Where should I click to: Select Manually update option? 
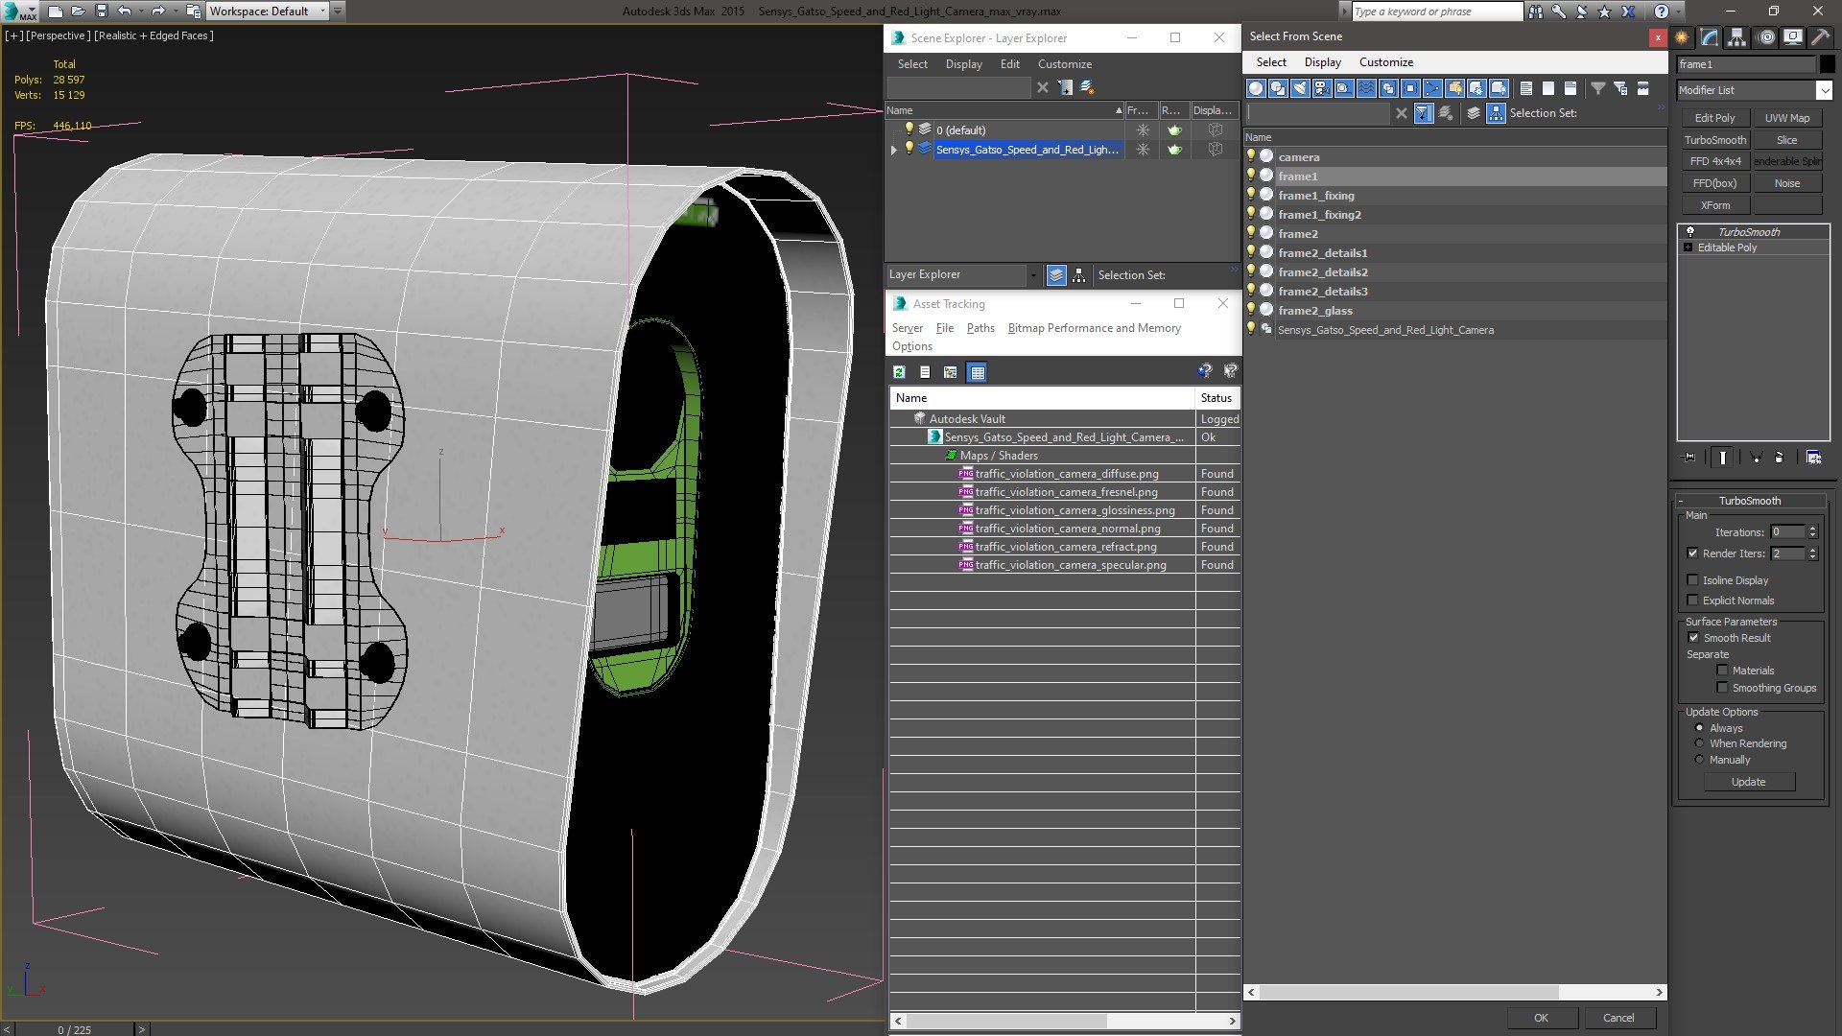(1699, 760)
